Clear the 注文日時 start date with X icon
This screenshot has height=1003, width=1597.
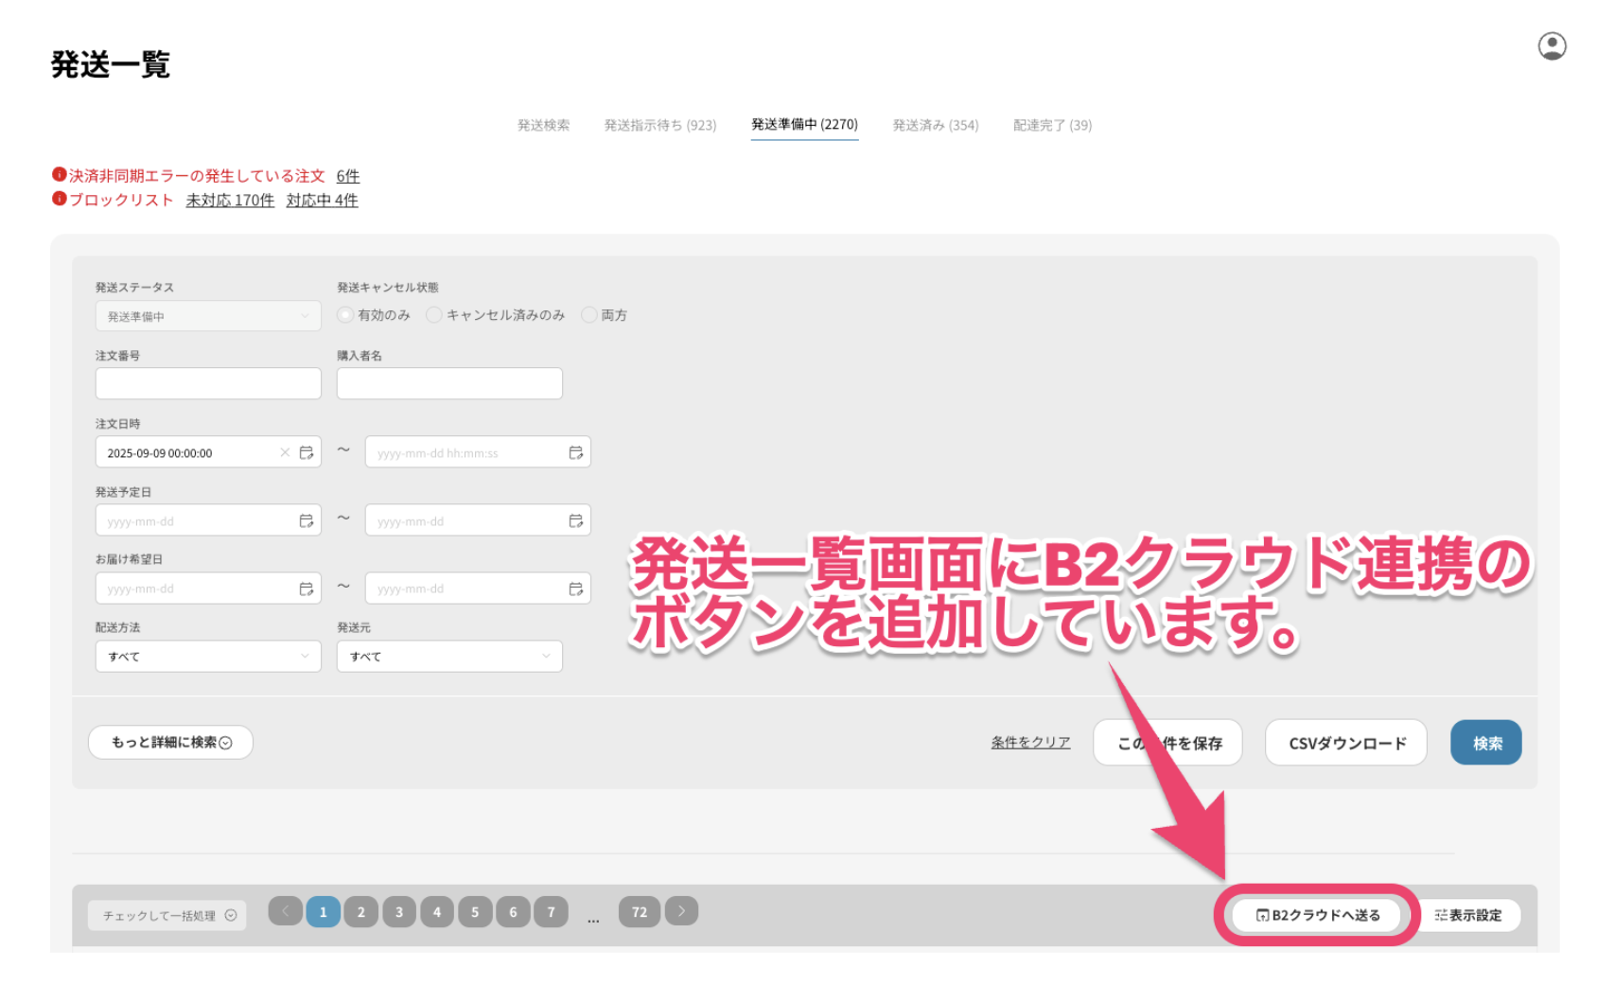(285, 453)
